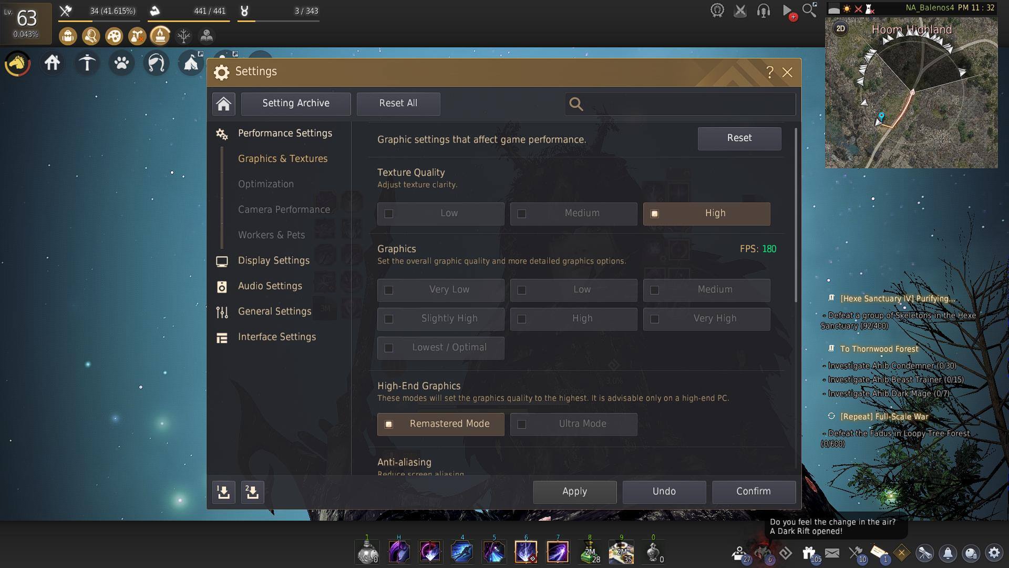
Task: Click the mail envelope icon
Action: coord(832,553)
